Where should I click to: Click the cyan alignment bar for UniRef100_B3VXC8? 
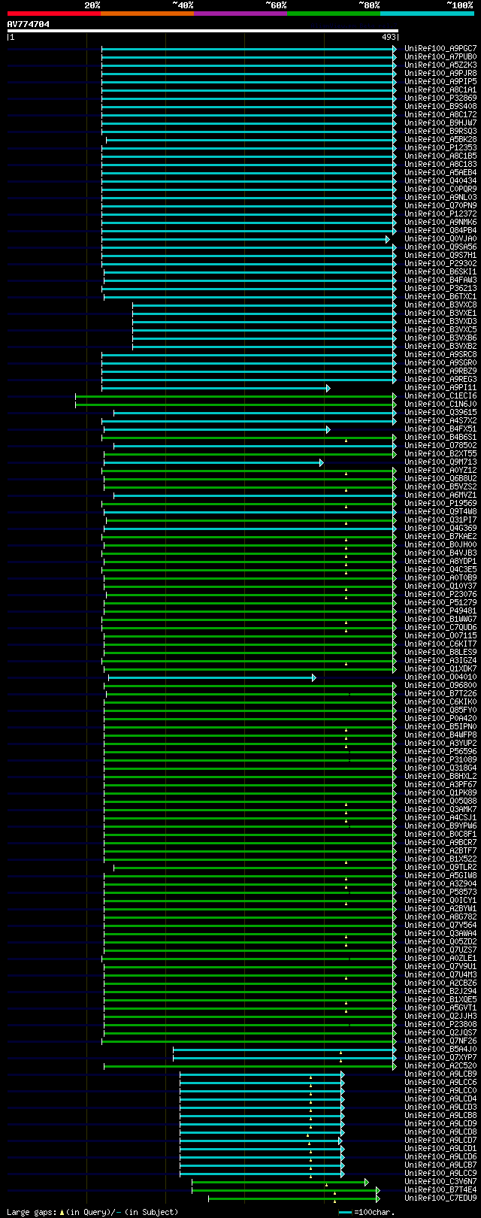(x=265, y=305)
